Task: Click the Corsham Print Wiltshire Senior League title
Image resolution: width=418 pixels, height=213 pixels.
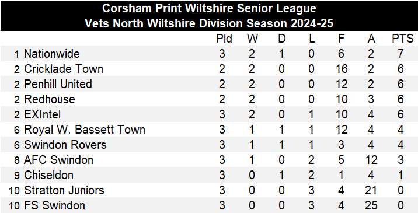Action: click(209, 8)
